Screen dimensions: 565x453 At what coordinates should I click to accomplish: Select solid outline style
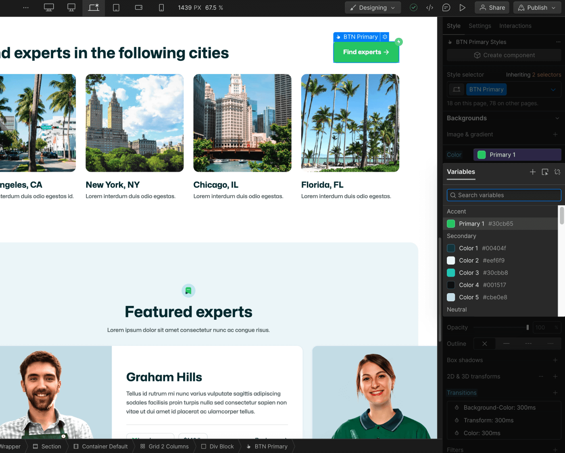[x=507, y=344]
